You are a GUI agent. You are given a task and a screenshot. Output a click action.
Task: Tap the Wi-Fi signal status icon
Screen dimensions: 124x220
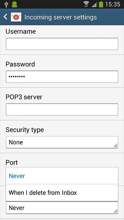[86, 4]
